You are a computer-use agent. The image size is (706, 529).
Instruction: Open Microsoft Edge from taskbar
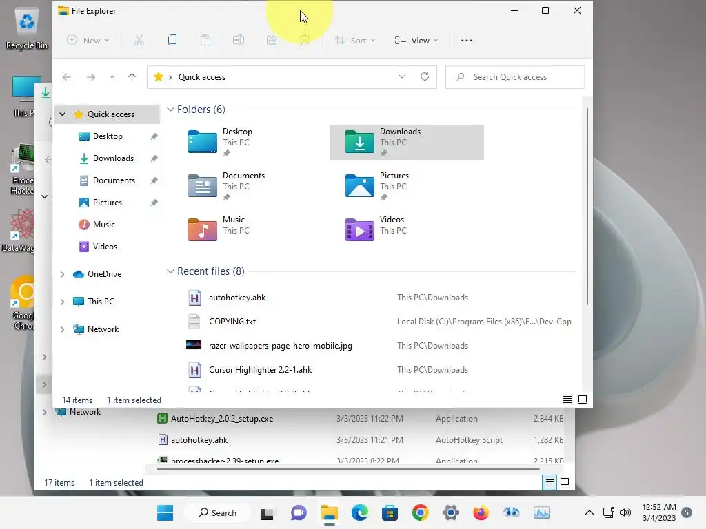click(x=359, y=512)
